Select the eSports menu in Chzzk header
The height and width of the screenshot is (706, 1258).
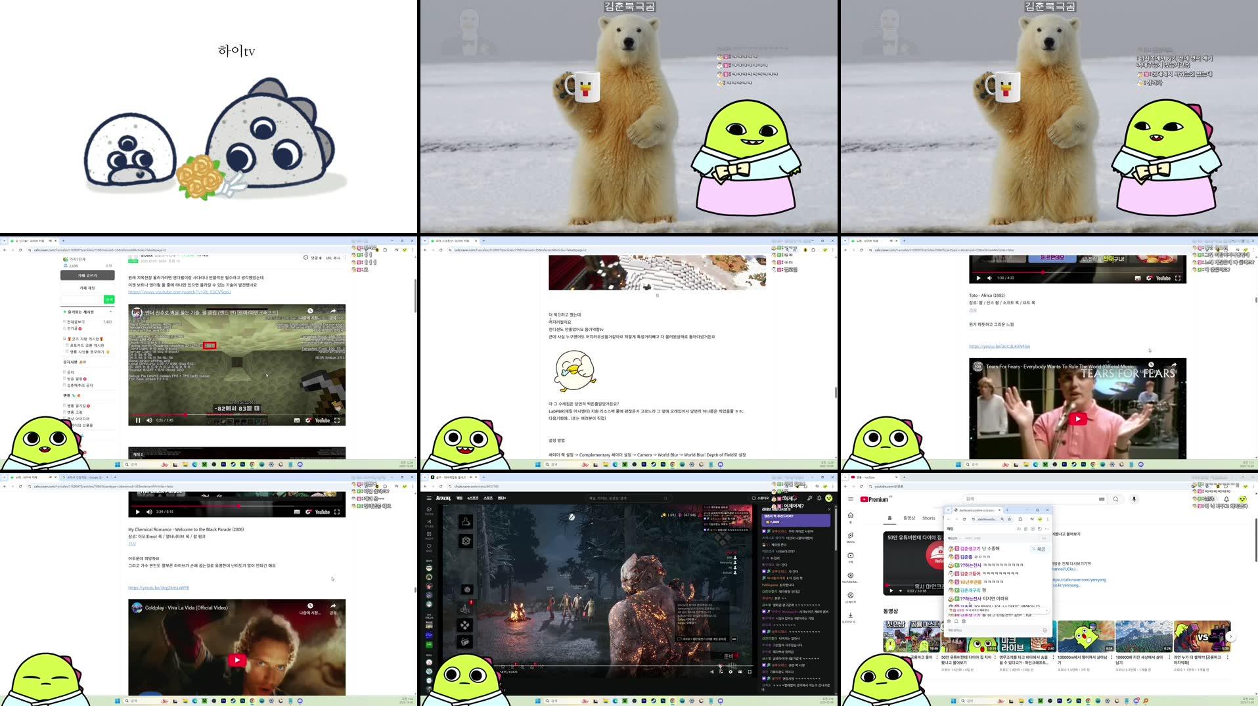pyautogui.click(x=472, y=498)
